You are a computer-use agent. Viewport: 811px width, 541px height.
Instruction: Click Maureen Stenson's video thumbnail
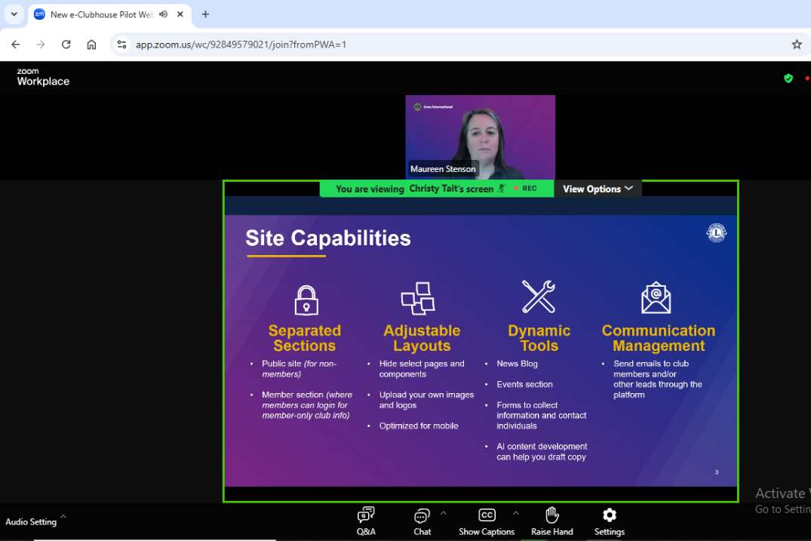click(x=480, y=136)
